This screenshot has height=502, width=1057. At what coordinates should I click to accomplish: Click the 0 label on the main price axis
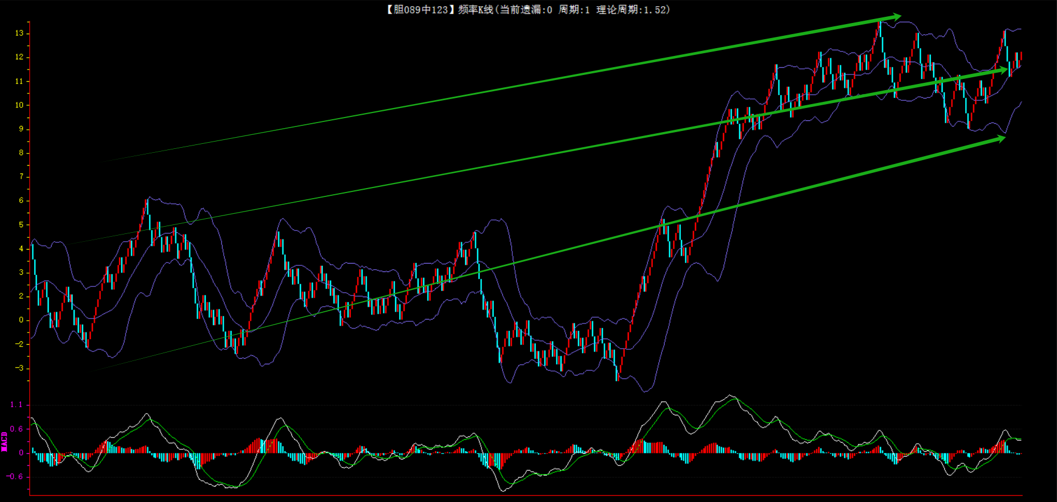coord(21,320)
